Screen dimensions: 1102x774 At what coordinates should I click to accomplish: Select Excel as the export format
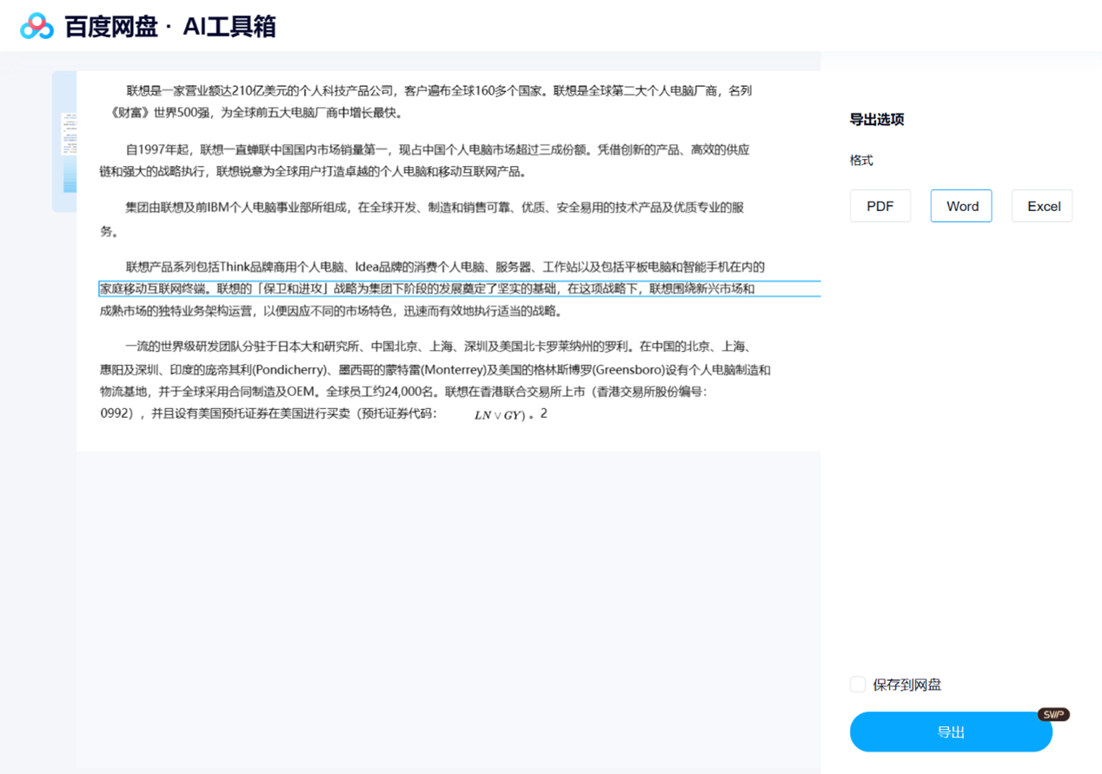pyautogui.click(x=1042, y=206)
